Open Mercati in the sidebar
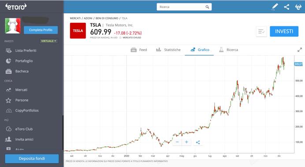The width and height of the screenshot is (305, 167). [x=21, y=90]
